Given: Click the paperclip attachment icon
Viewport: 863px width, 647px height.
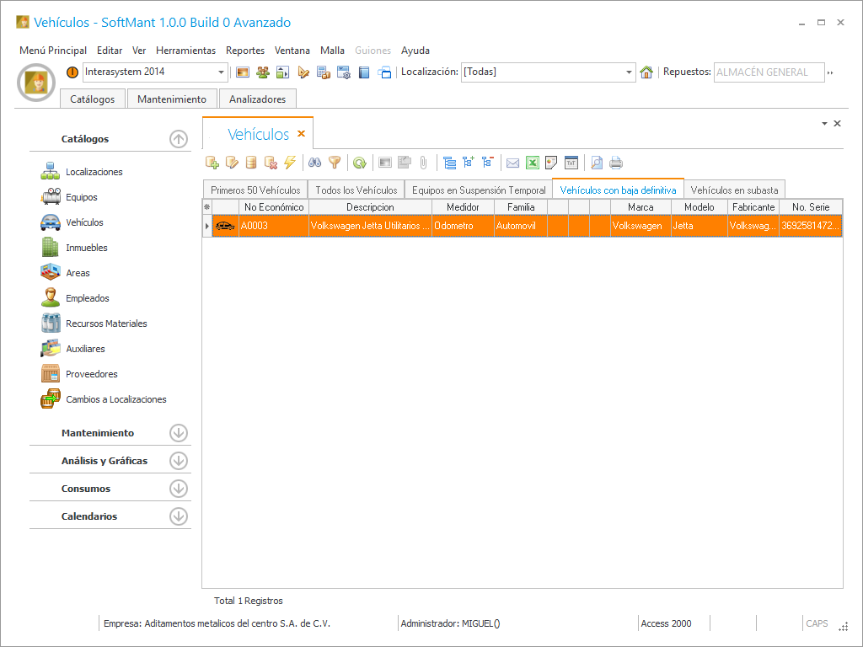Looking at the screenshot, I should (x=424, y=163).
